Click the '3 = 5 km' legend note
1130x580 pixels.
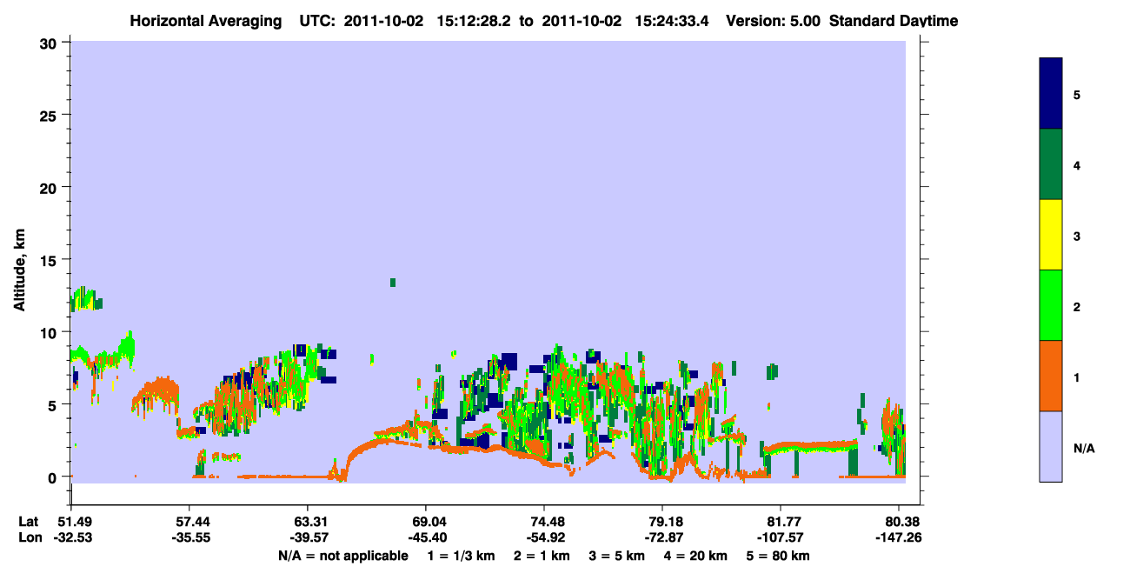click(618, 556)
